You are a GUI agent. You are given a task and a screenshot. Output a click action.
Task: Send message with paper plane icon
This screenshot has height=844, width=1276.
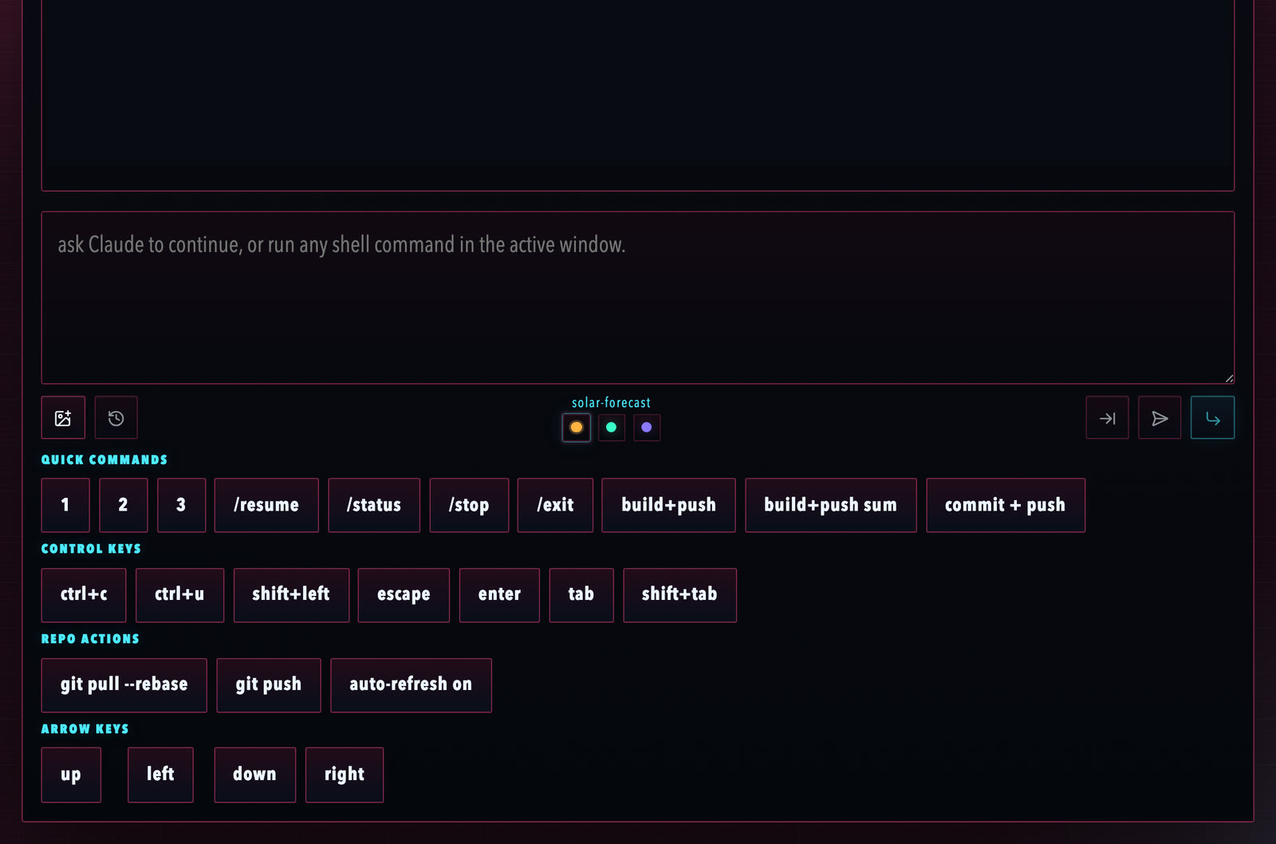tap(1160, 417)
